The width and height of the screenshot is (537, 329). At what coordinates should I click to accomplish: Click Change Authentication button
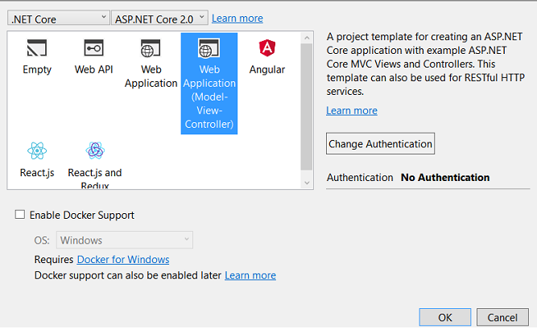click(x=380, y=144)
